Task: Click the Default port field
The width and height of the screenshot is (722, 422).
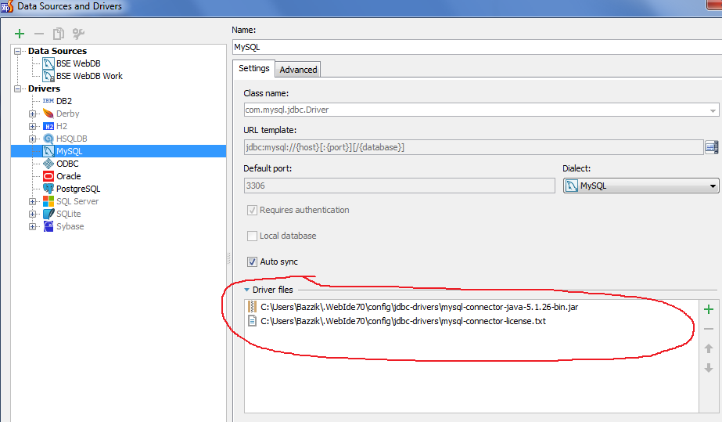Action: [x=399, y=186]
